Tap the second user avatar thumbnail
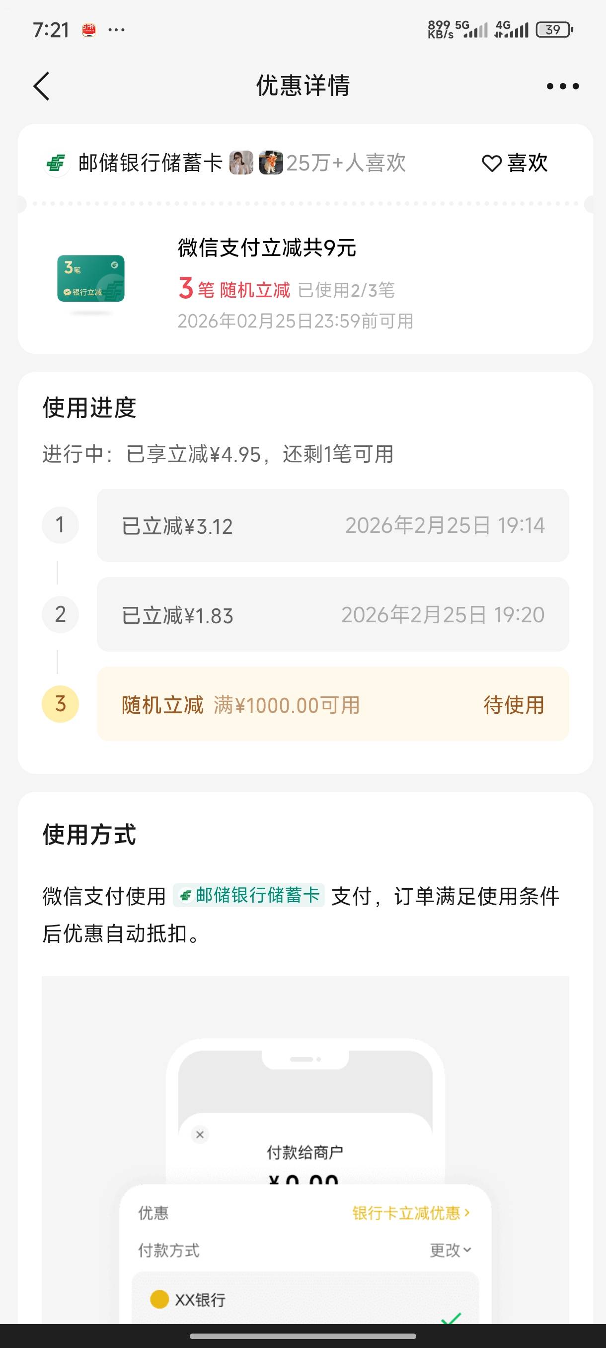This screenshot has height=1348, width=606. pos(271,163)
